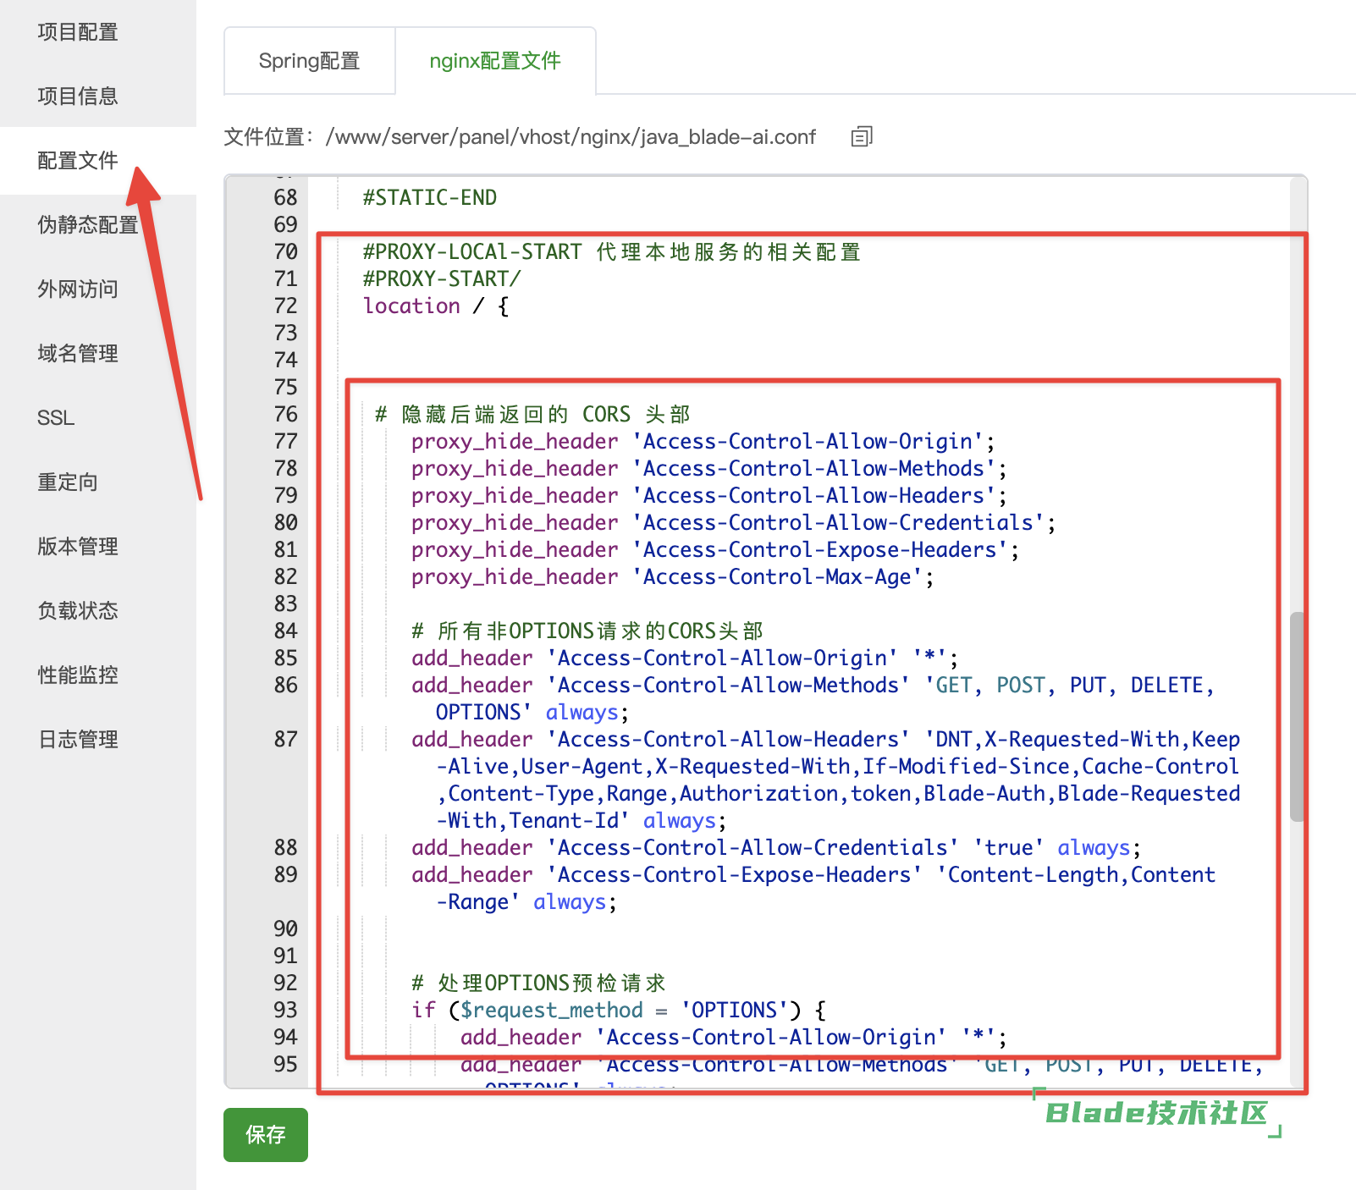Open 外网访问 settings
The image size is (1356, 1190).
[x=78, y=289]
